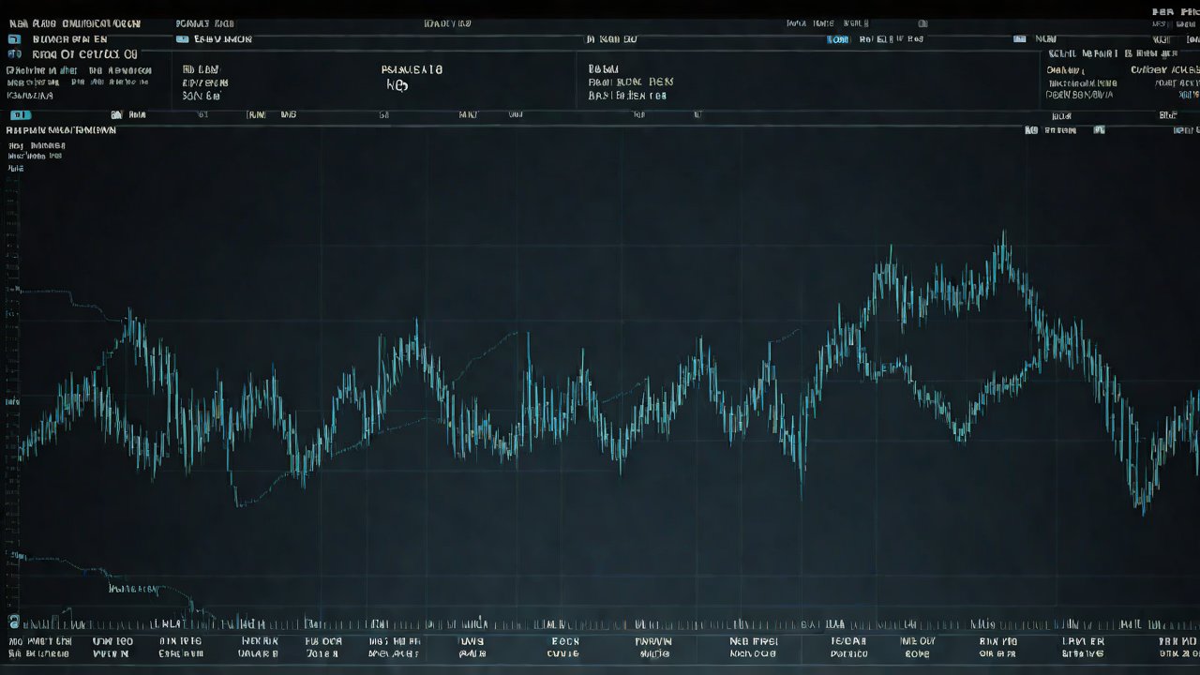
Task: Click the blue icon beside the top-right panel label
Action: (x=1019, y=39)
